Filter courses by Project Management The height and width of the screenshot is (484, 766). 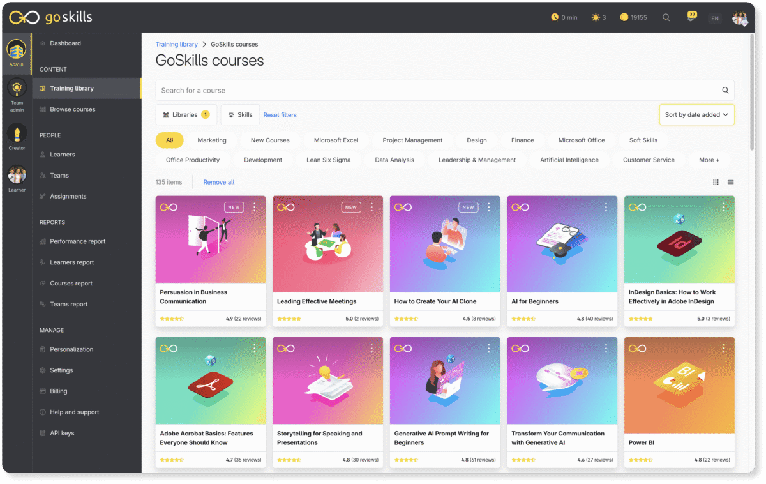point(412,140)
